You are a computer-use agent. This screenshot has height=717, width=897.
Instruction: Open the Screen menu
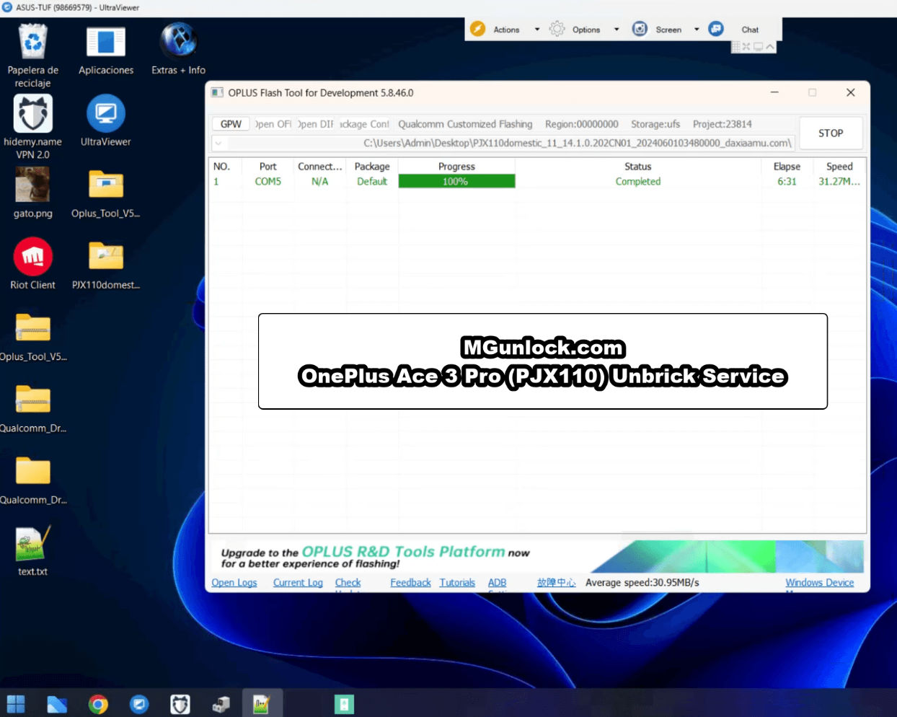668,30
